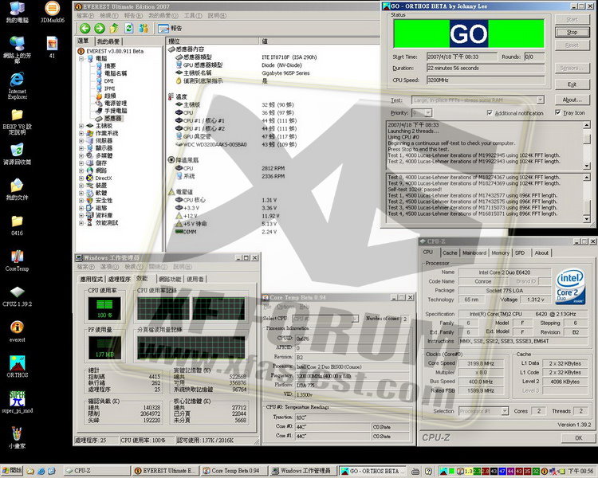Click Stop button in ORTHOS
The width and height of the screenshot is (598, 478).
(572, 32)
